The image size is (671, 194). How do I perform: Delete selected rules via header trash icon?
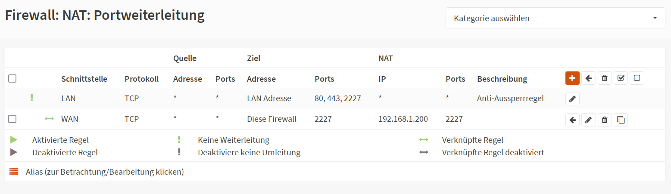(x=605, y=78)
